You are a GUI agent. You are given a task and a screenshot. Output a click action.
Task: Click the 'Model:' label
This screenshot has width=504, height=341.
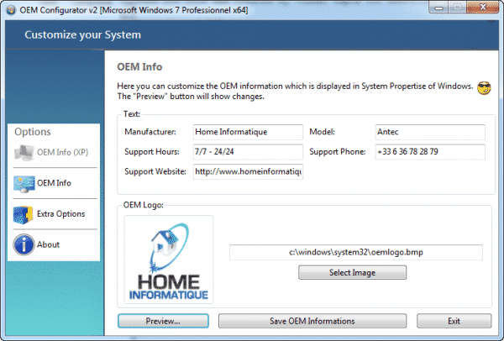322,132
